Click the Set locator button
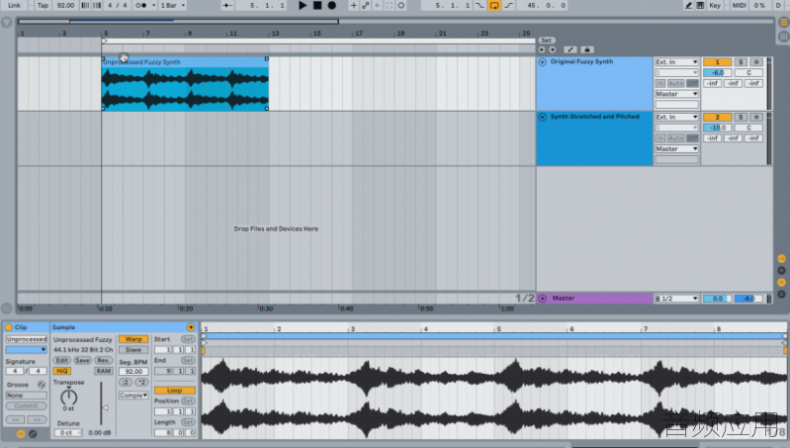Image resolution: width=790 pixels, height=448 pixels. tap(546, 41)
